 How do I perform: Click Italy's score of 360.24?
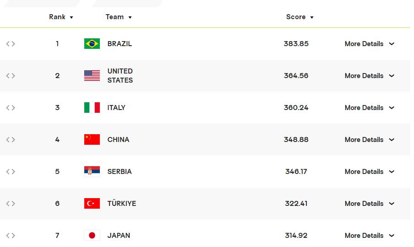296,108
